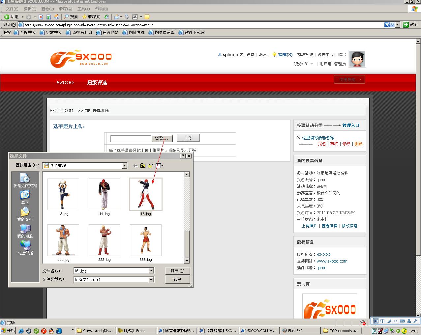Open 百度搜索 link on the Links bar
The width and height of the screenshot is (421, 335).
coord(25,33)
